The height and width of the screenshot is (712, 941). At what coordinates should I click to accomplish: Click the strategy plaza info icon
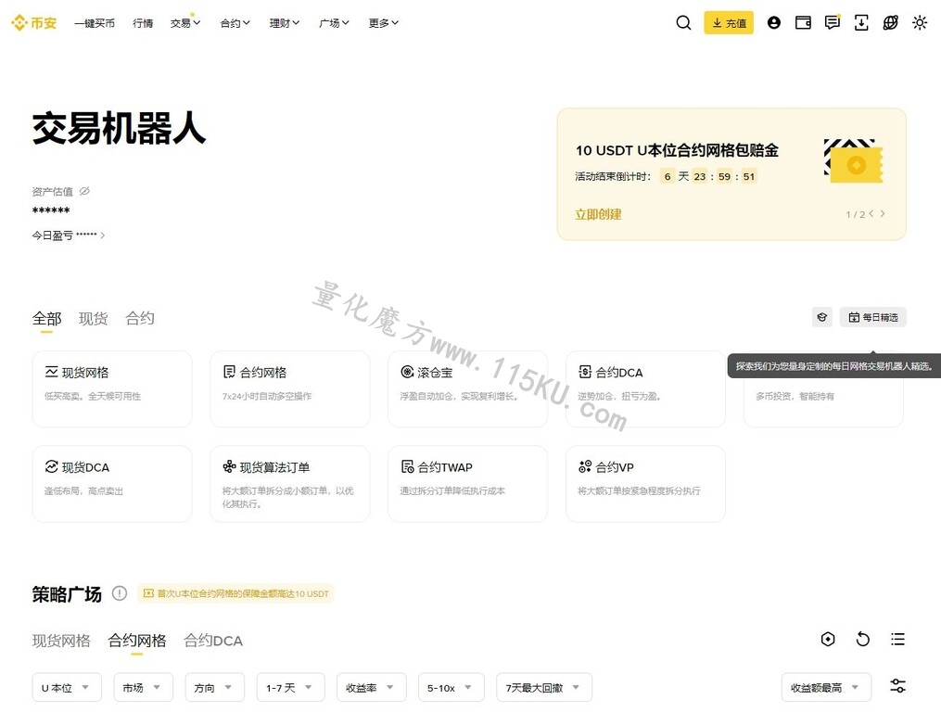(x=120, y=593)
